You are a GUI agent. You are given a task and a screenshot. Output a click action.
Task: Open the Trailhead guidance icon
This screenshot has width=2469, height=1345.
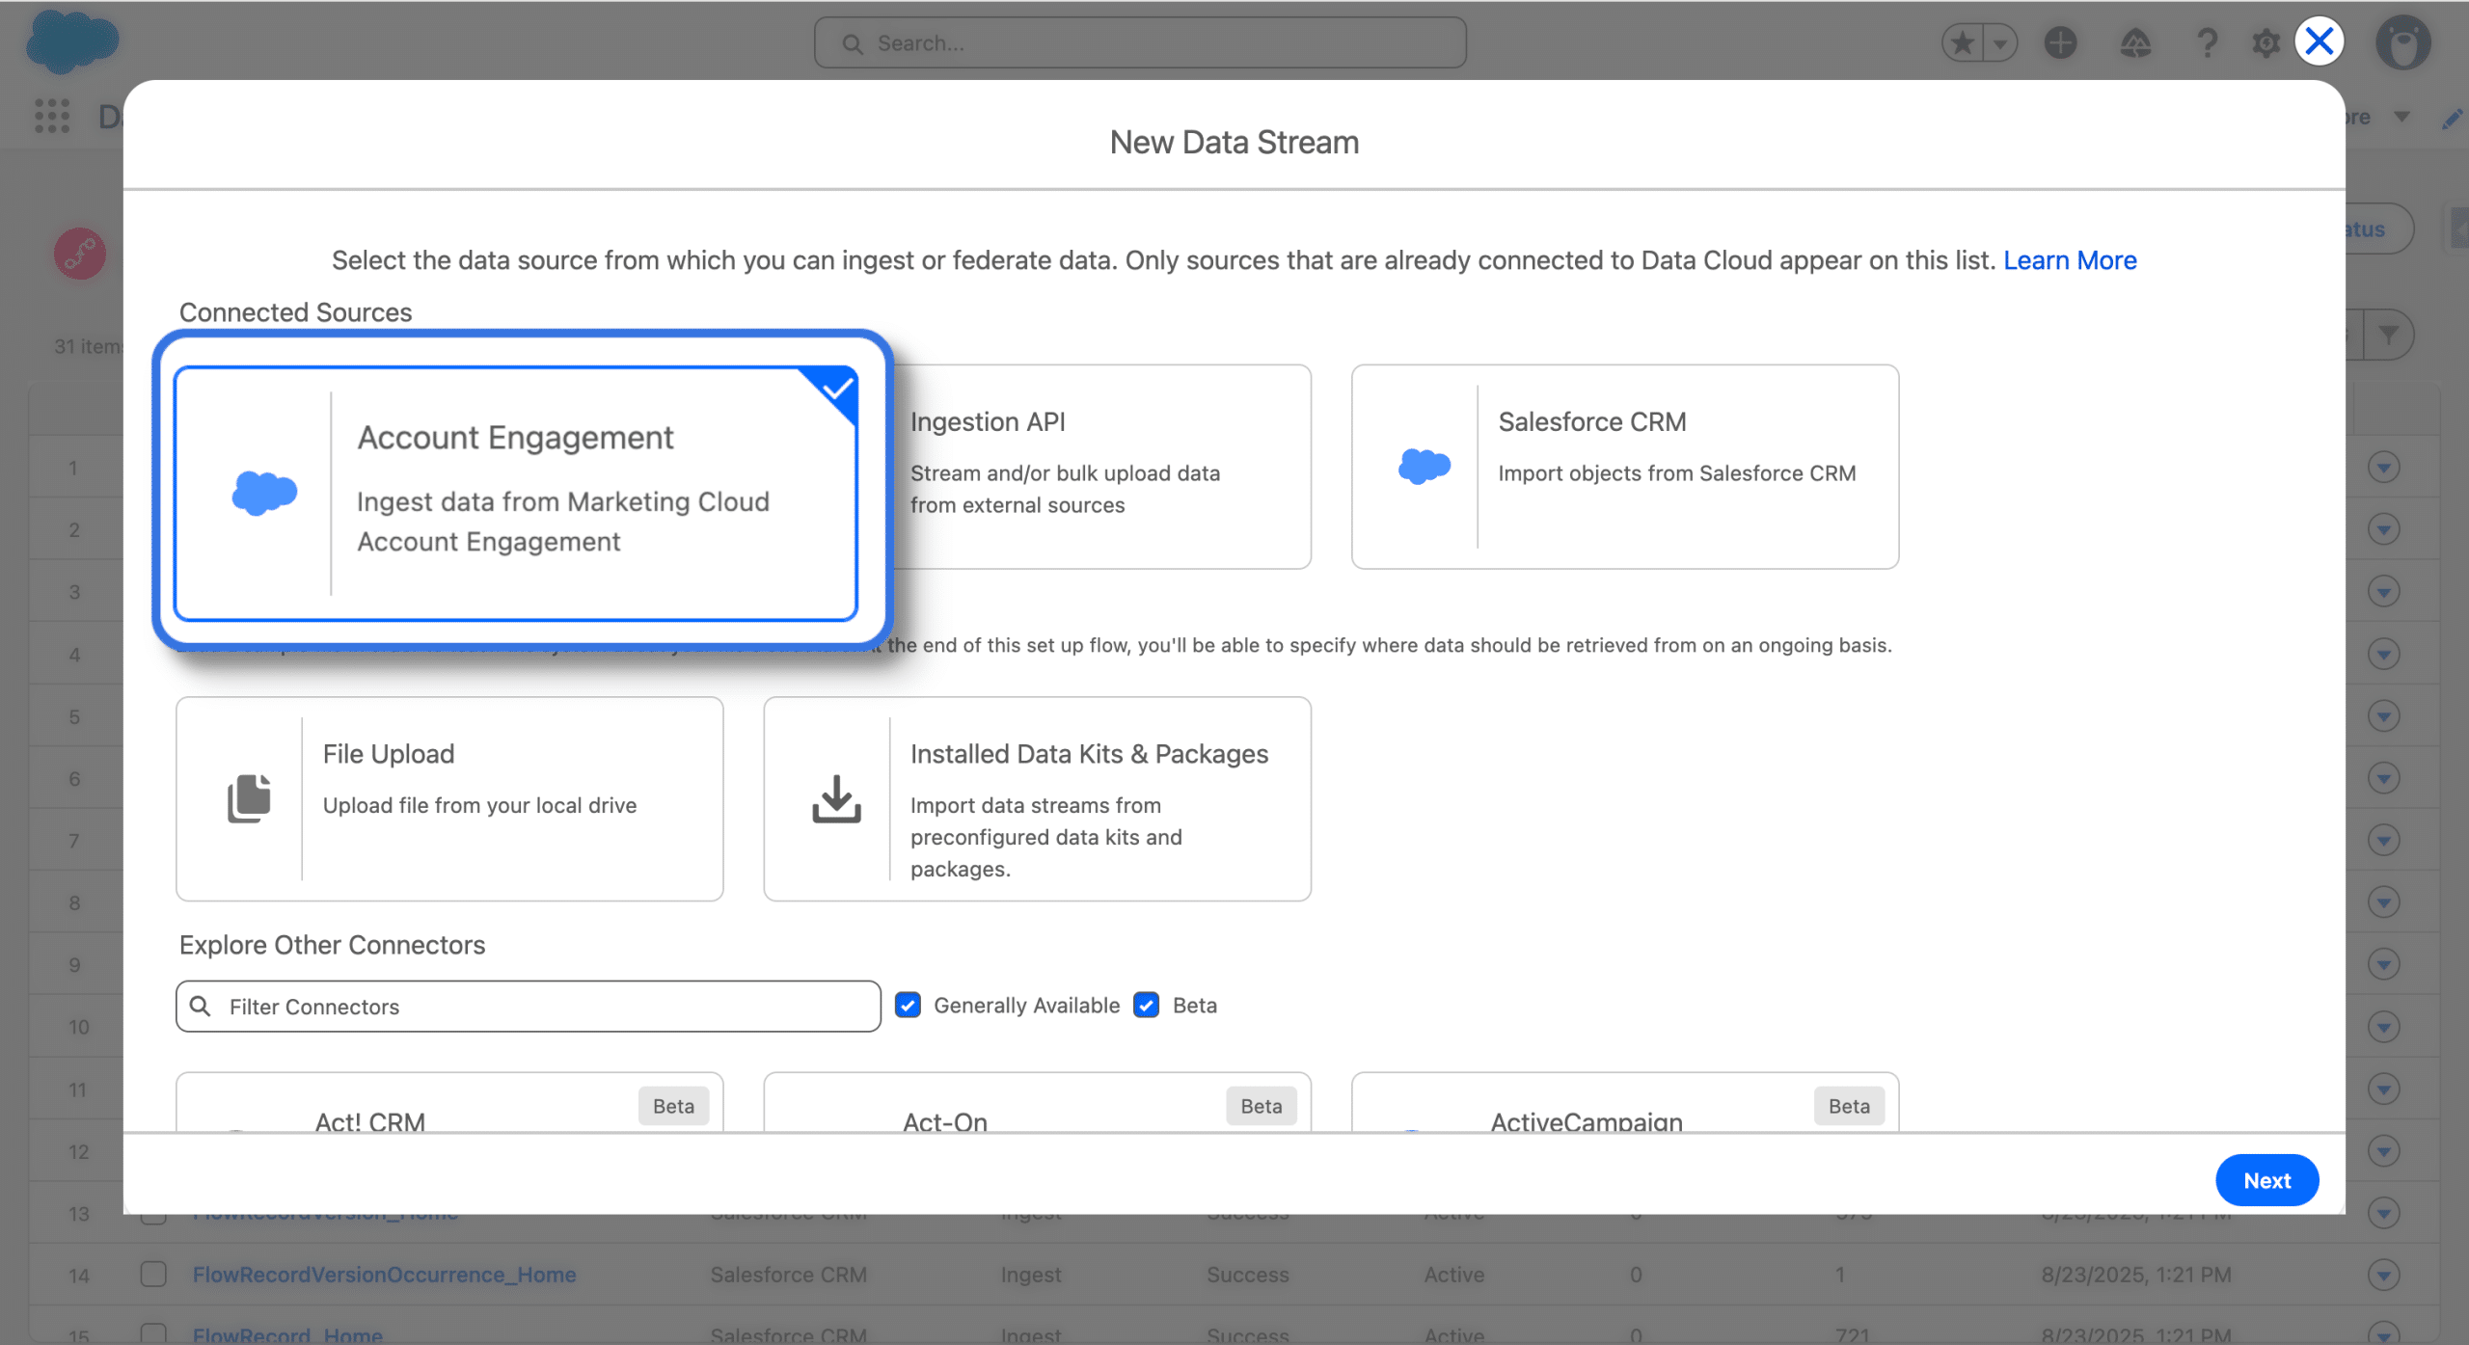2134,42
